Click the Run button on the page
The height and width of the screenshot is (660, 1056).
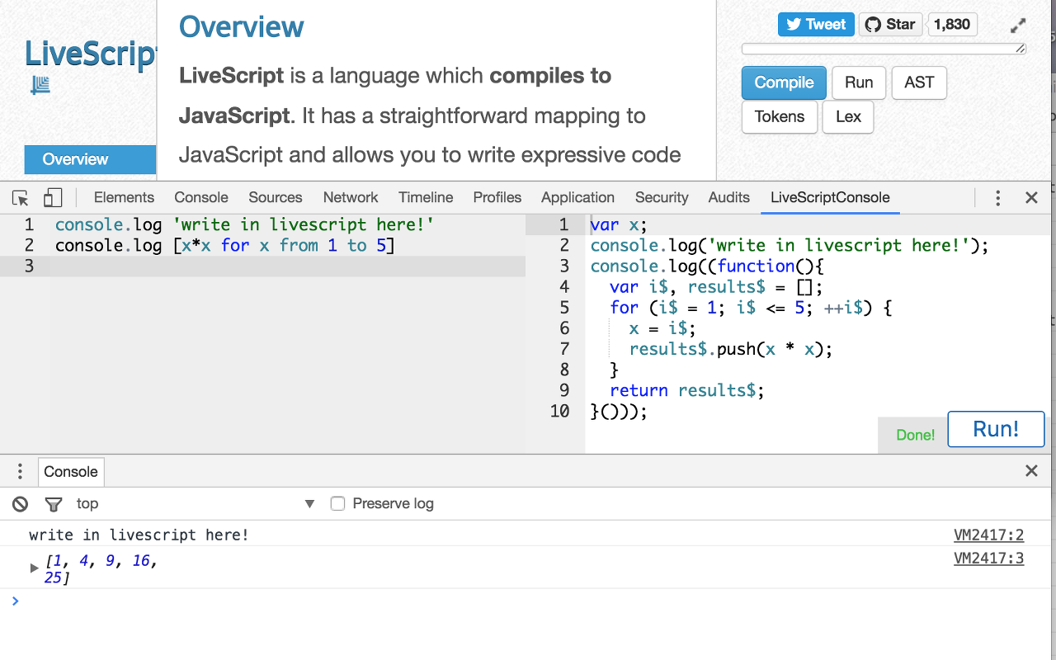point(859,82)
